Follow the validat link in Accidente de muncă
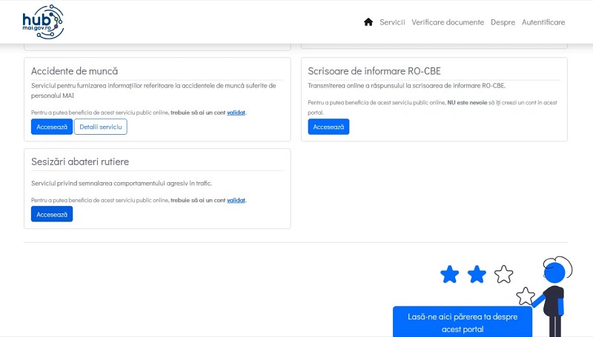Screen dimensions: 593x337 tap(236, 113)
